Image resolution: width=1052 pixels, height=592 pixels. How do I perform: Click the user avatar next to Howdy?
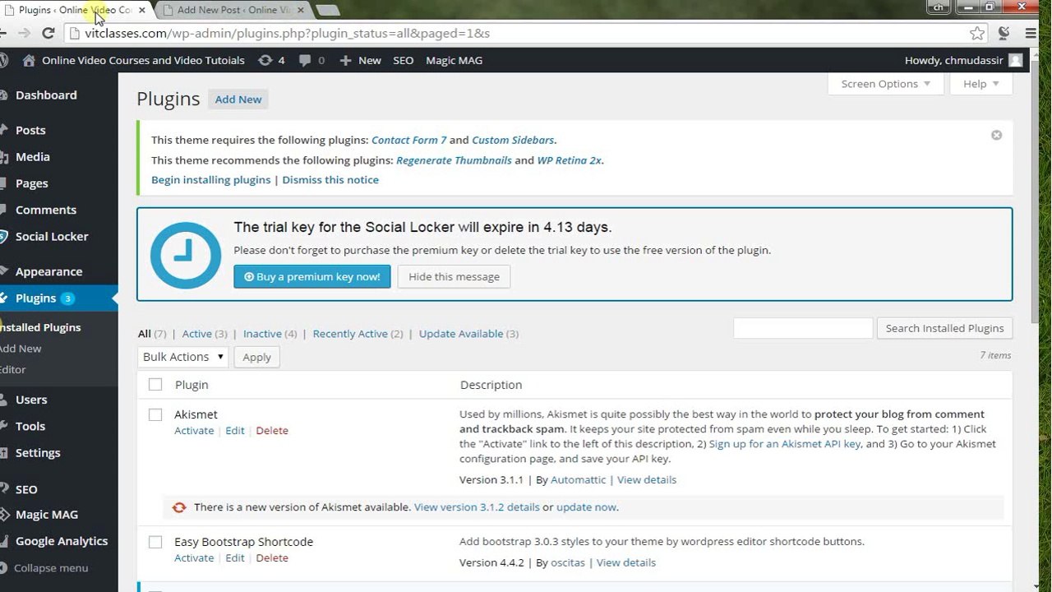point(1016,60)
